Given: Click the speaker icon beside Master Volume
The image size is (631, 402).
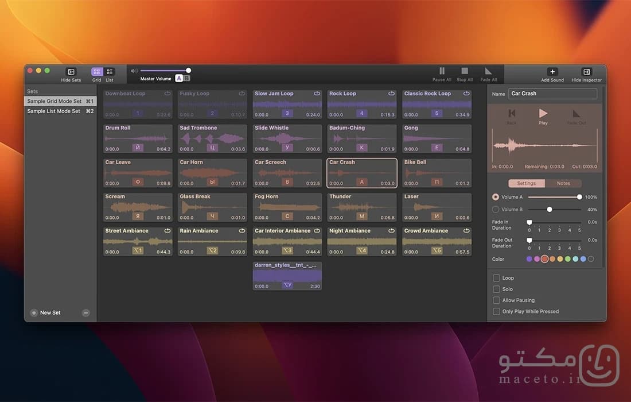Looking at the screenshot, I should click(x=134, y=71).
